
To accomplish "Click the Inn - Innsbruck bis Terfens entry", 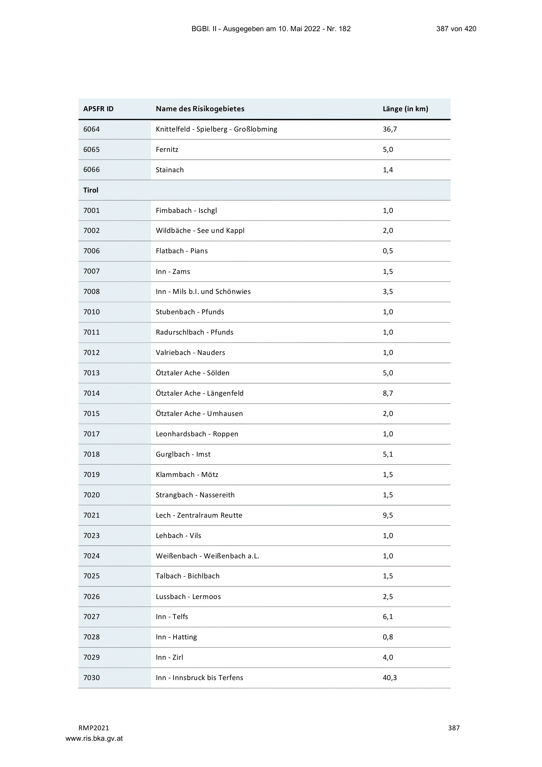I will point(199,677).
